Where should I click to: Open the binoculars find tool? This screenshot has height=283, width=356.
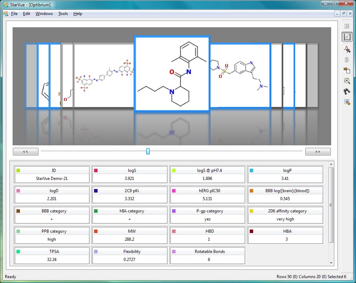(x=347, y=91)
